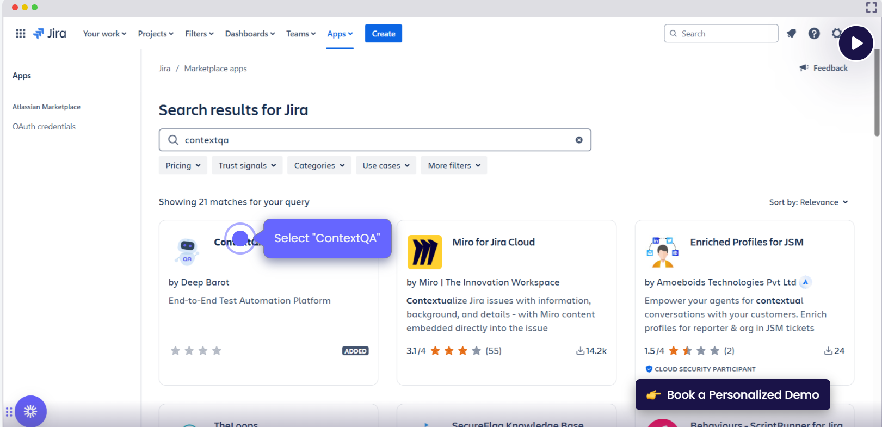Click the blue Create button

coord(383,34)
